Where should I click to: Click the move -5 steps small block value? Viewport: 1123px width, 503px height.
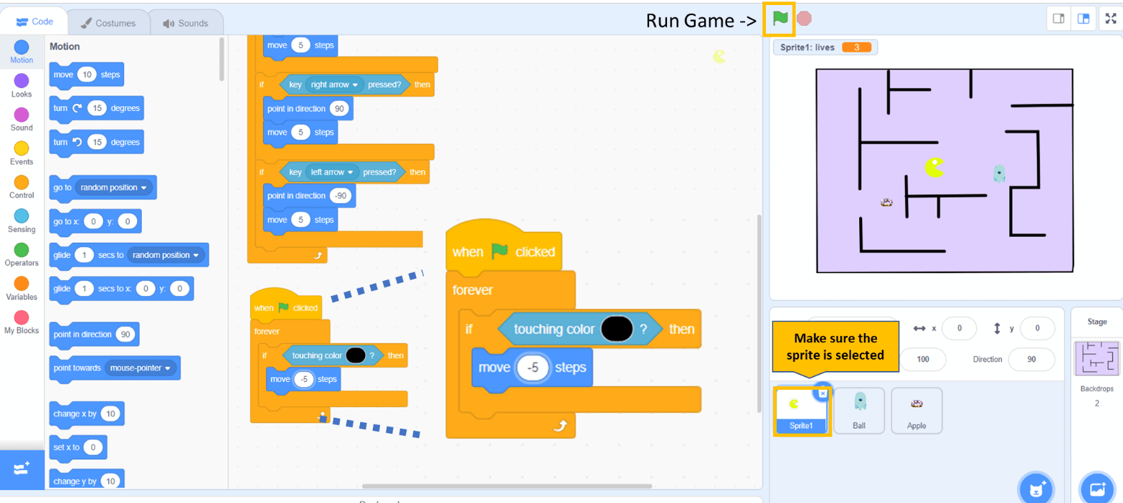(304, 379)
